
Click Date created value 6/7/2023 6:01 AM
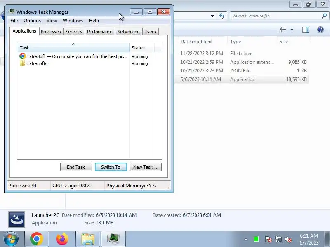[202, 215]
